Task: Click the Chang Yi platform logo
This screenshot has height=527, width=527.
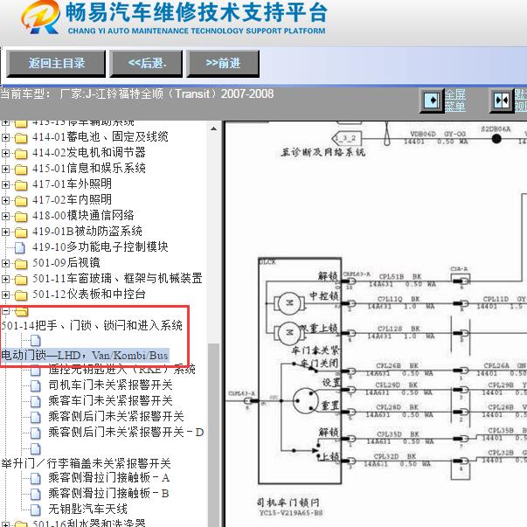Action: (41, 17)
